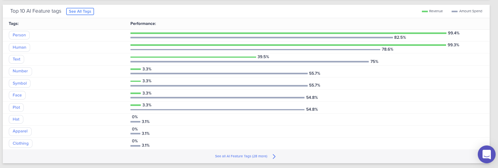Viewport: 498px width, 168px height.
Task: Click the Person revenue bar at 99.4%
Action: click(288, 33)
